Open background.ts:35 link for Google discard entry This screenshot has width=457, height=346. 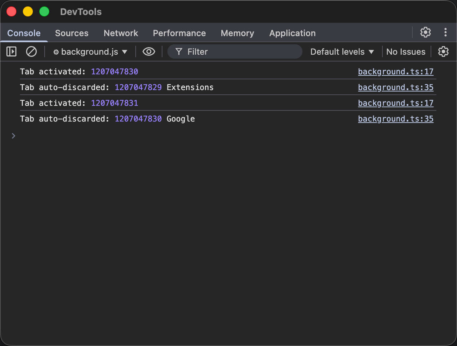(x=396, y=119)
